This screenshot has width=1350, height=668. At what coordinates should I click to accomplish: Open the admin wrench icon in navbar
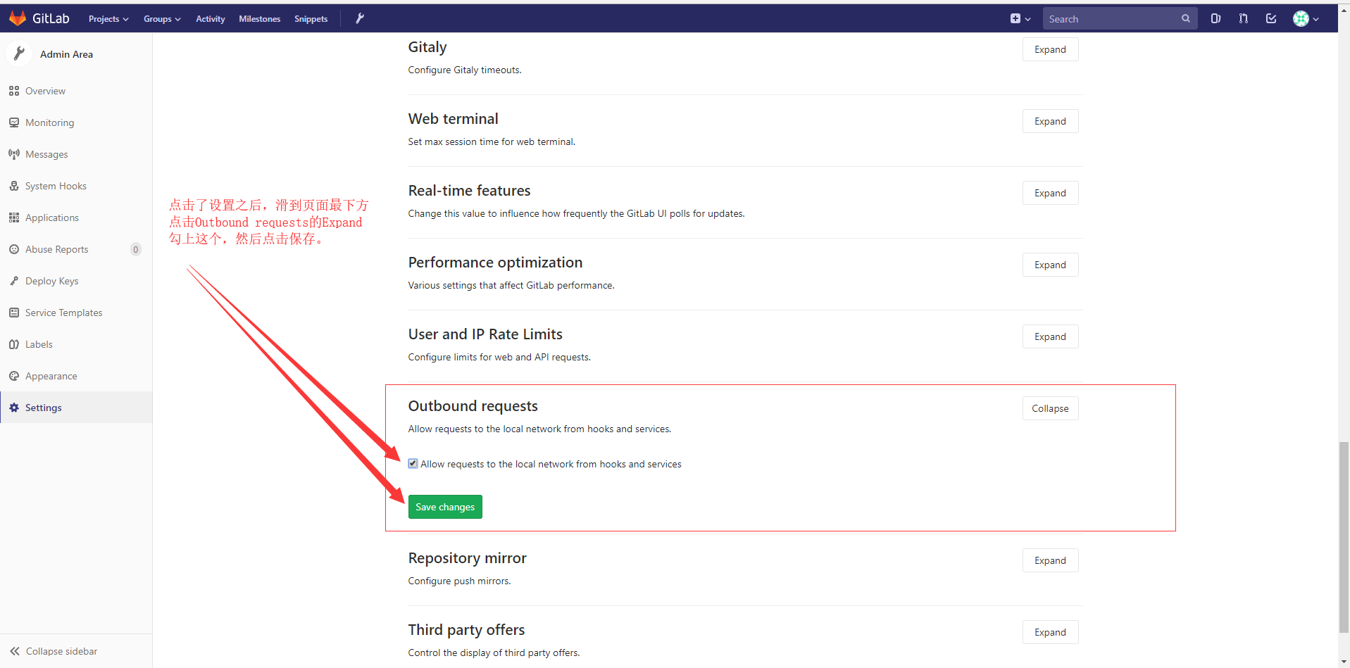(x=360, y=18)
